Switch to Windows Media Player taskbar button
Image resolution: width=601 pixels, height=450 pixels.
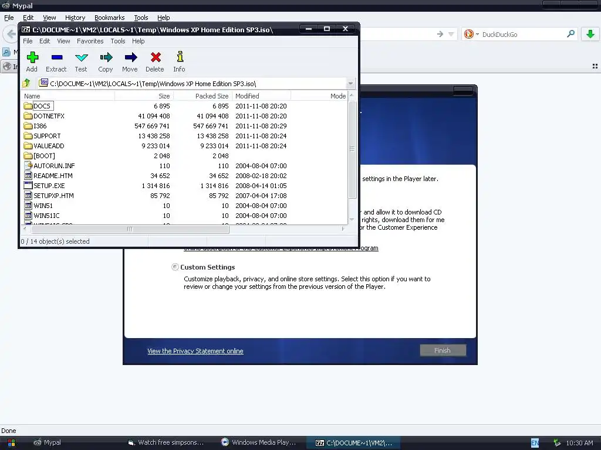[258, 442]
